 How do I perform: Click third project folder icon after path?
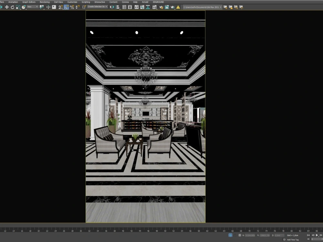(x=236, y=7)
